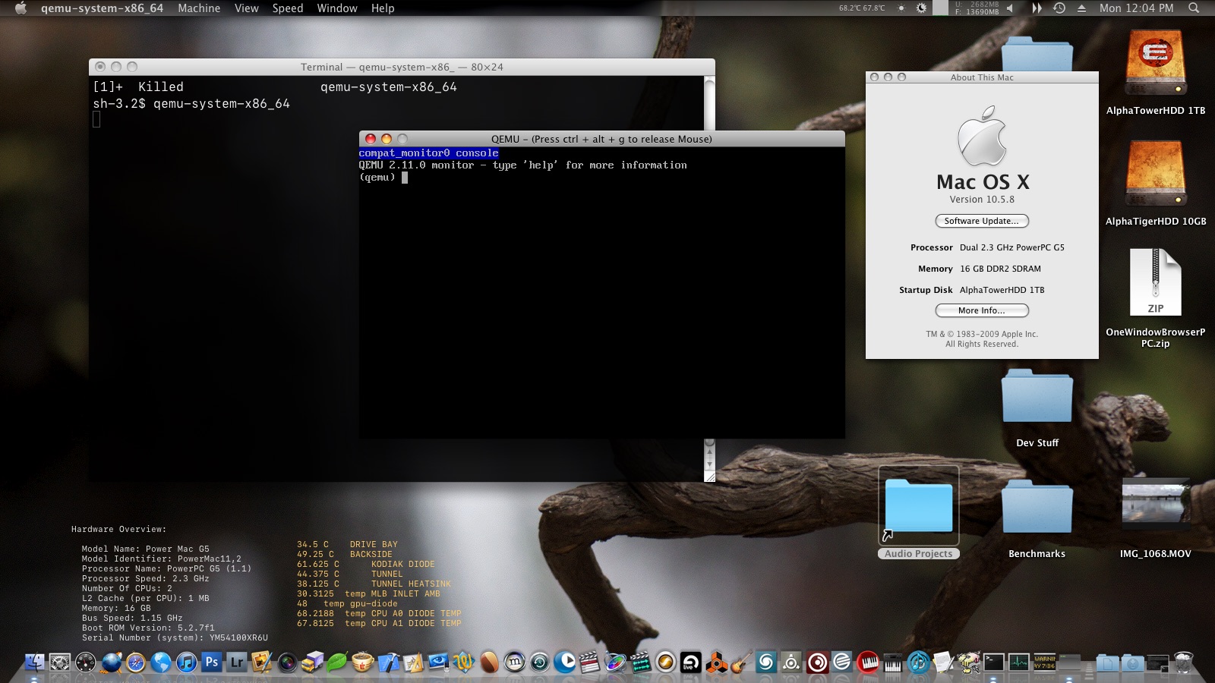Open Dashboard gauge icon in Dock
This screenshot has width=1215, height=683.
(x=85, y=663)
